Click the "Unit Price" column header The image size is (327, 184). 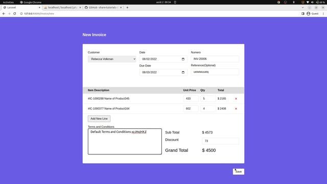190,90
